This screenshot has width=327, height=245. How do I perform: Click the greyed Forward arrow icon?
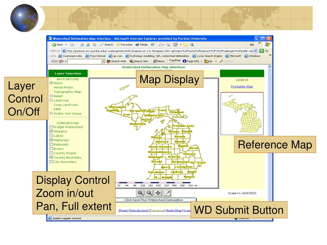coord(72,45)
